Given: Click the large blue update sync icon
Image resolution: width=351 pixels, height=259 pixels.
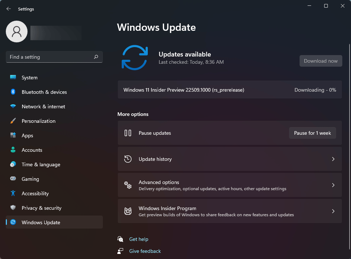Looking at the screenshot, I should [x=135, y=58].
